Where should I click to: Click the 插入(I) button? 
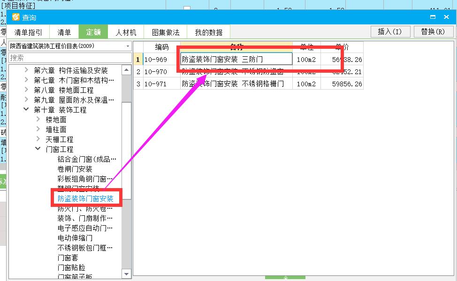390,31
